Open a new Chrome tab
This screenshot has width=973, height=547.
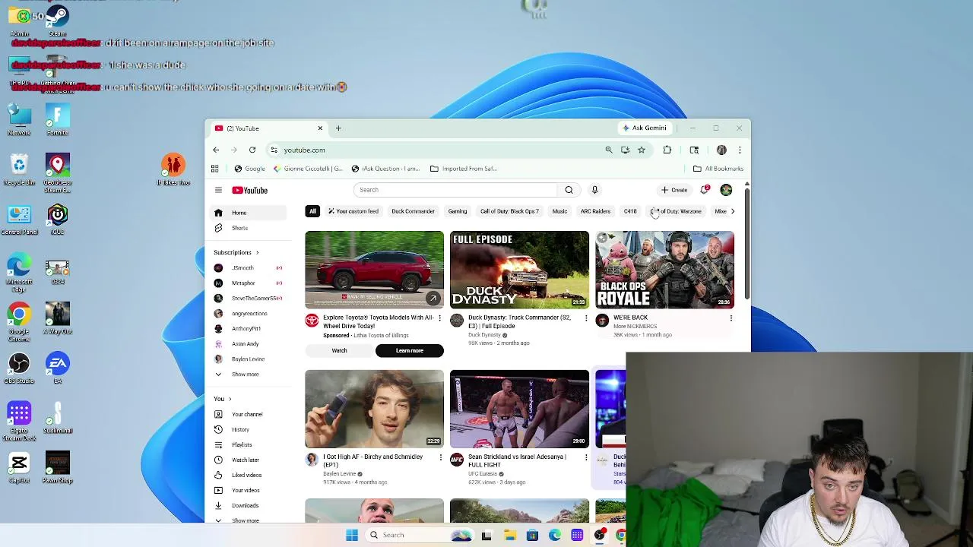pyautogui.click(x=338, y=128)
